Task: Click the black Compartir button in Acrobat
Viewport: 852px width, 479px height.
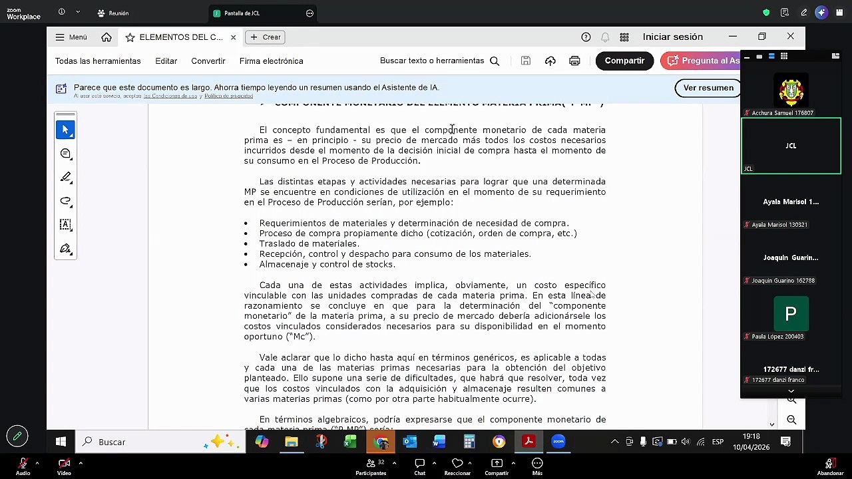Action: pyautogui.click(x=624, y=61)
